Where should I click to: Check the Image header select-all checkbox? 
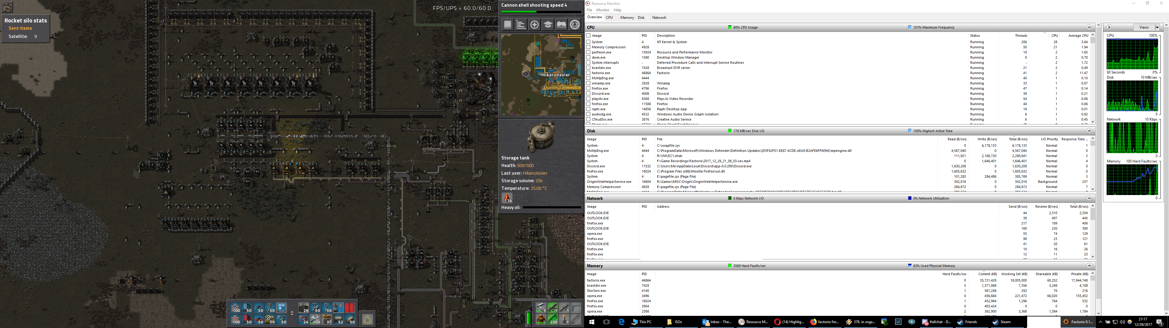click(588, 35)
